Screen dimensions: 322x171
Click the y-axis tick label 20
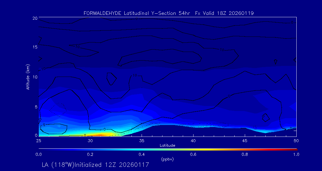click(35, 18)
